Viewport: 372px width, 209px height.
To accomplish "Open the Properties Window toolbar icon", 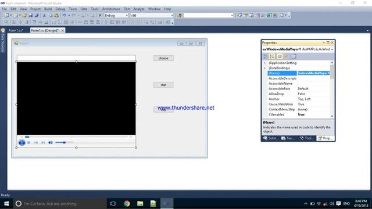I will tap(245, 16).
